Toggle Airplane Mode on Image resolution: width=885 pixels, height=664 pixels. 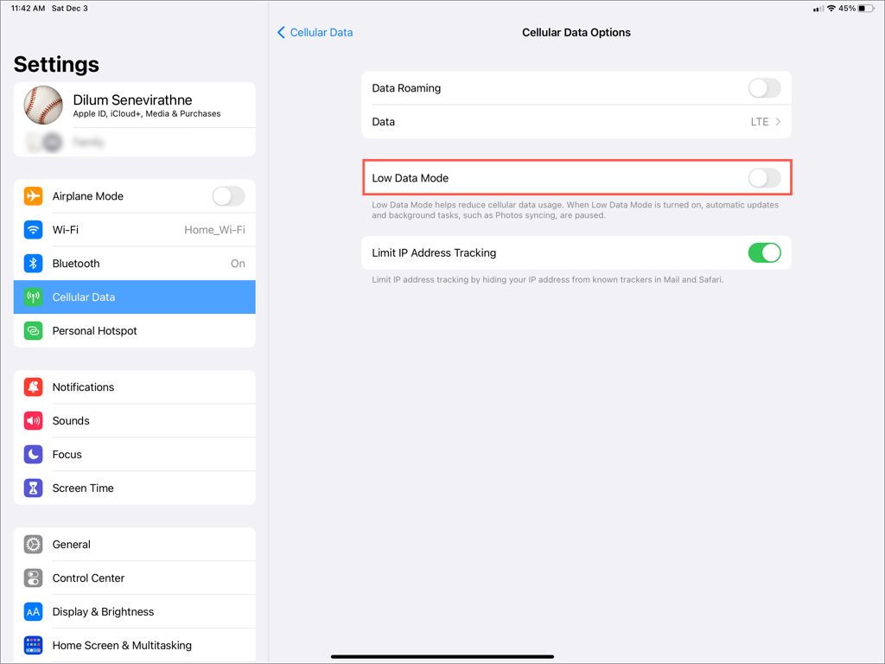pyautogui.click(x=228, y=195)
